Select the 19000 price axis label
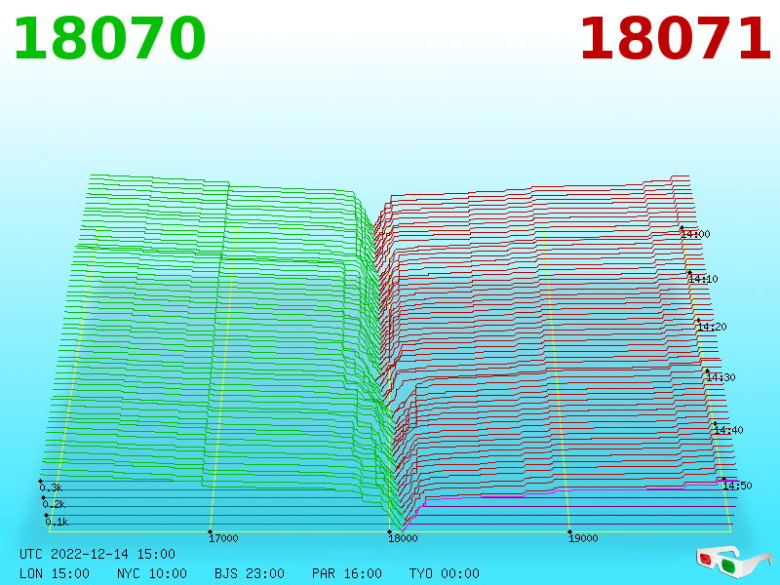This screenshot has width=780, height=585. 583,538
